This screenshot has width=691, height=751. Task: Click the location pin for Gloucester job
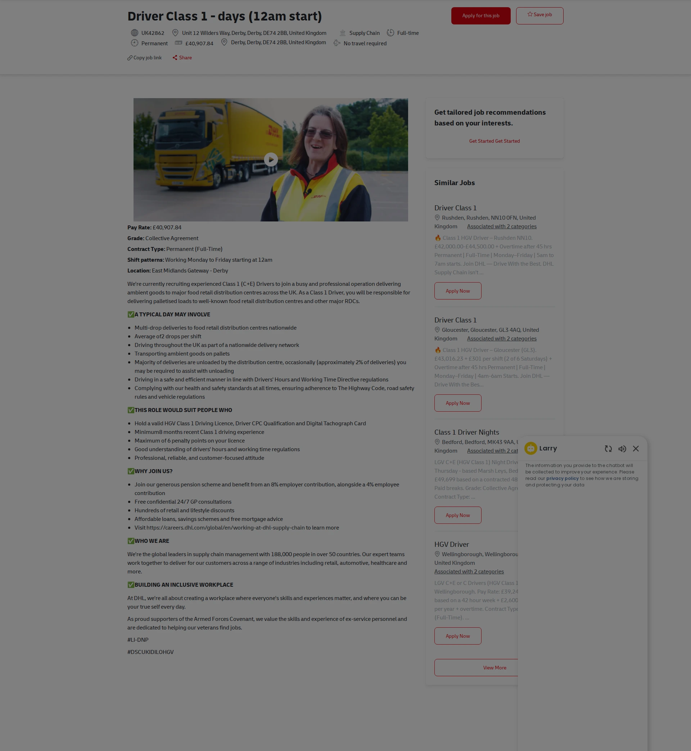click(x=437, y=330)
